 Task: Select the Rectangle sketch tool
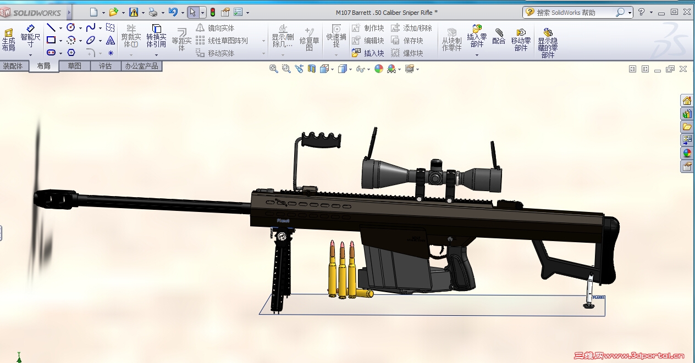click(51, 40)
